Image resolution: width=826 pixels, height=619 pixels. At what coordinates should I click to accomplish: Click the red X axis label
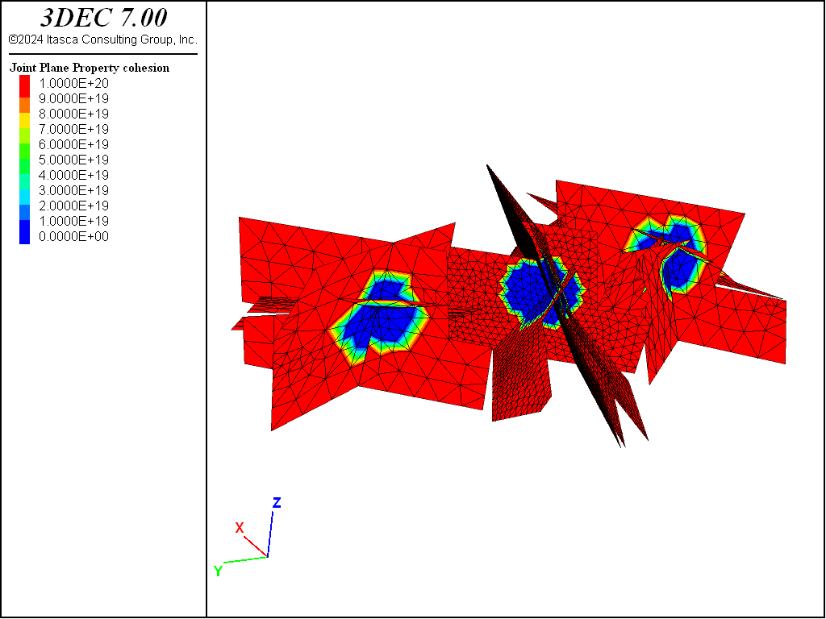(x=239, y=528)
